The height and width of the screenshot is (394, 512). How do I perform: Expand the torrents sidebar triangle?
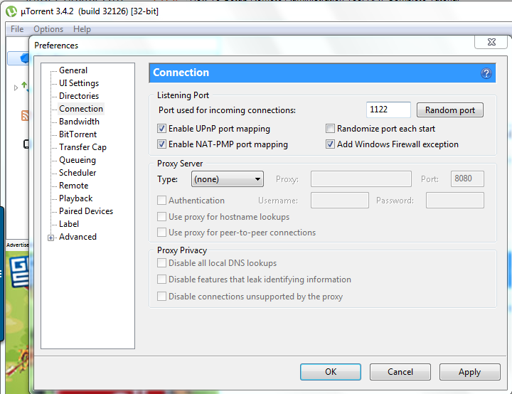click(x=16, y=87)
